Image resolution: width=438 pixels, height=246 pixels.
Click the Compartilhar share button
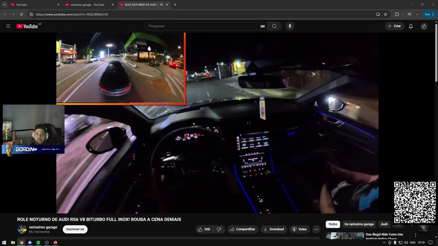243,229
